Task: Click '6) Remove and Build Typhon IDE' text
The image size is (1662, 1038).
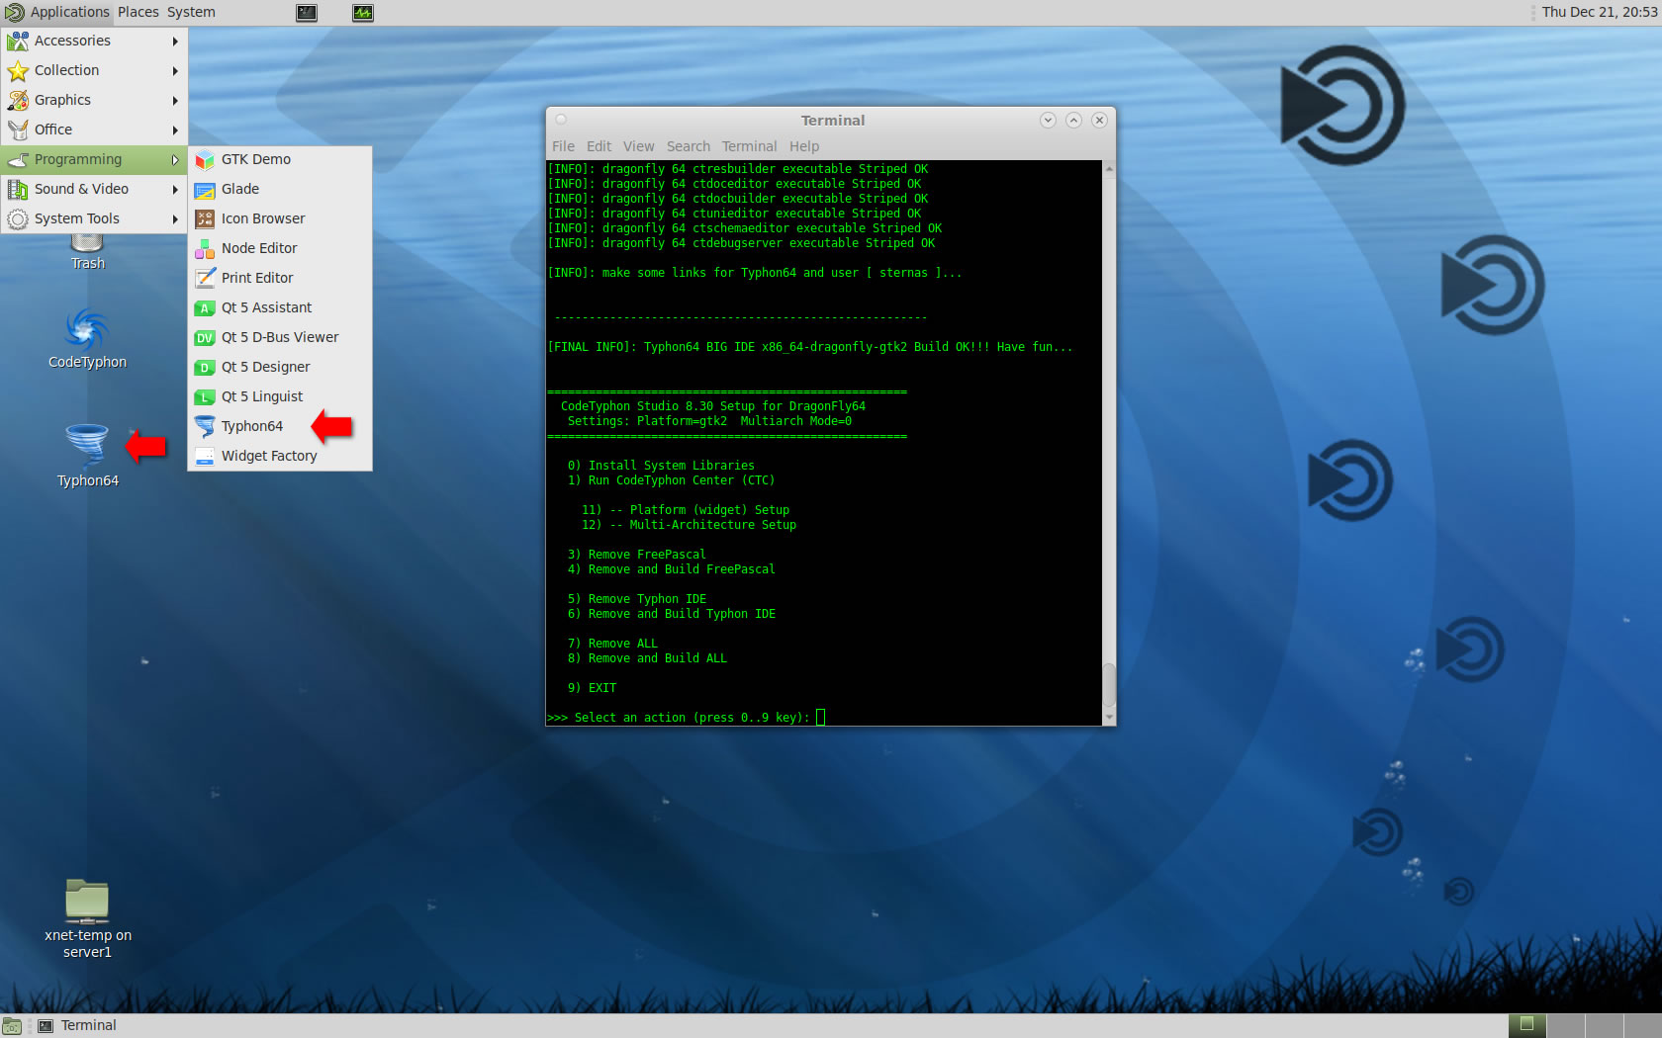Action: click(x=672, y=614)
